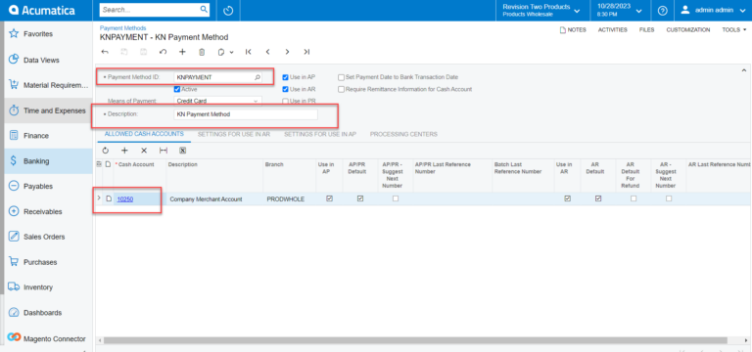Screen dimensions: 752x352
Task: Click the search magnifier icon
Action: [204, 9]
